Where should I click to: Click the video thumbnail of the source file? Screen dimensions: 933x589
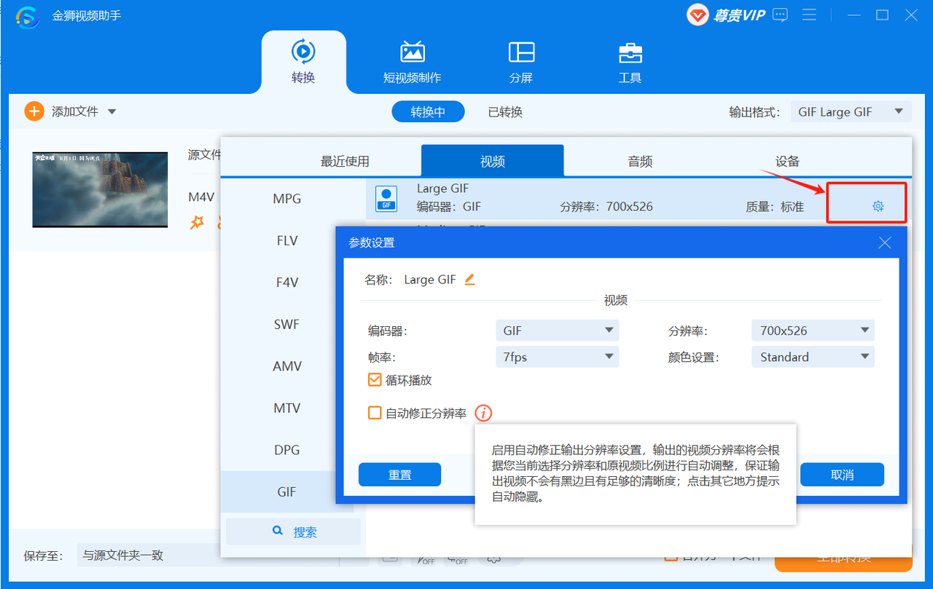coord(99,189)
